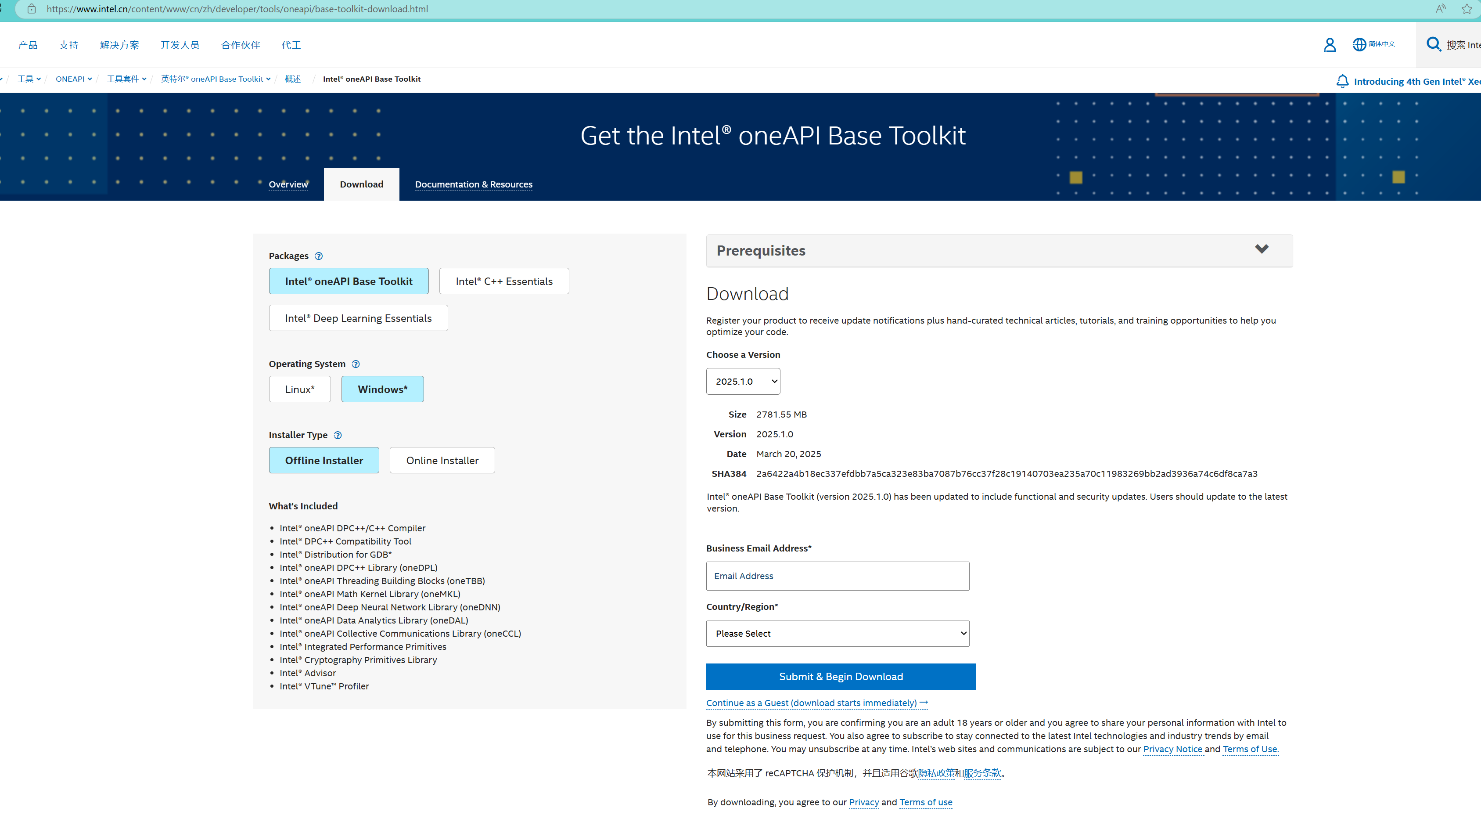This screenshot has width=1481, height=840.
Task: Click the Operating System help icon
Action: [x=355, y=364]
